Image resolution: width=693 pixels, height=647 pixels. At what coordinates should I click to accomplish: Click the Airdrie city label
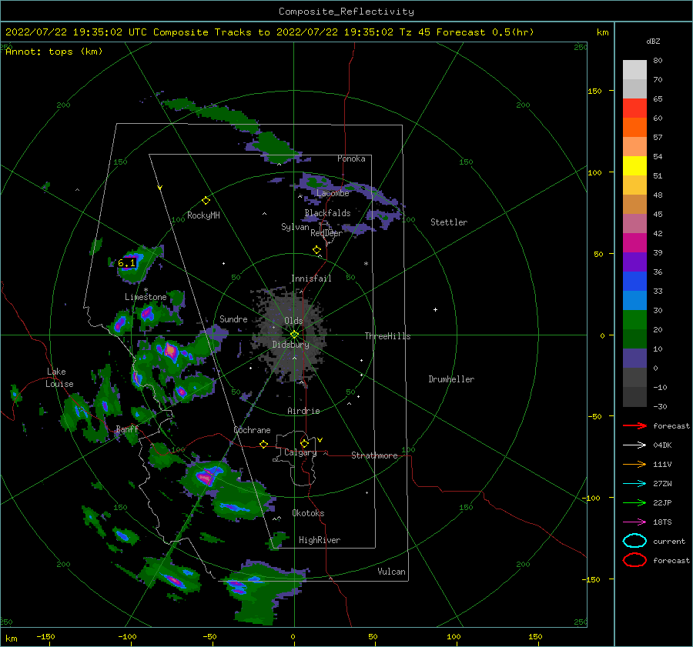303,411
